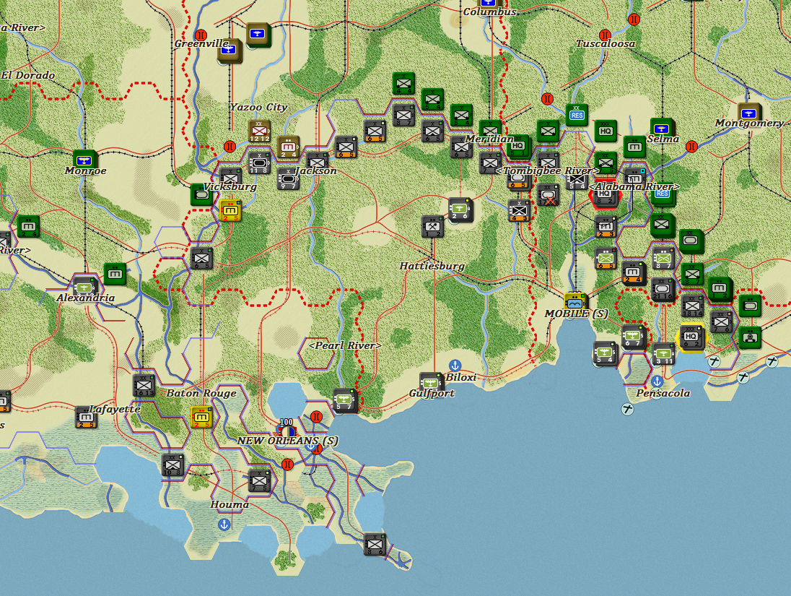
Task: Select gray armor unit 21-16 north of Pensacola
Action: point(663,289)
